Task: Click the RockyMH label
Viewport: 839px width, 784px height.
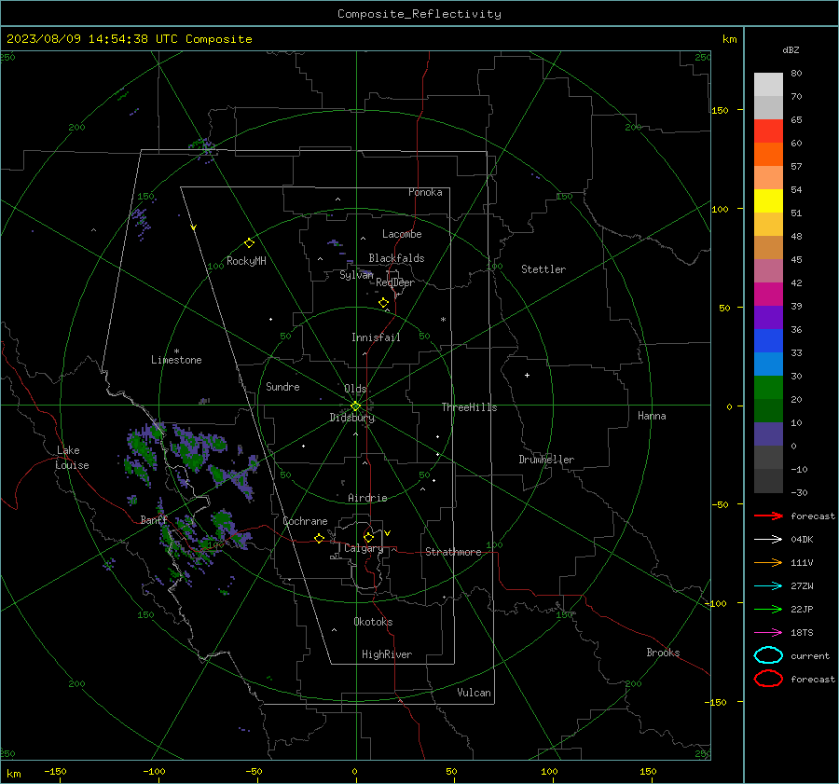Action: point(246,261)
